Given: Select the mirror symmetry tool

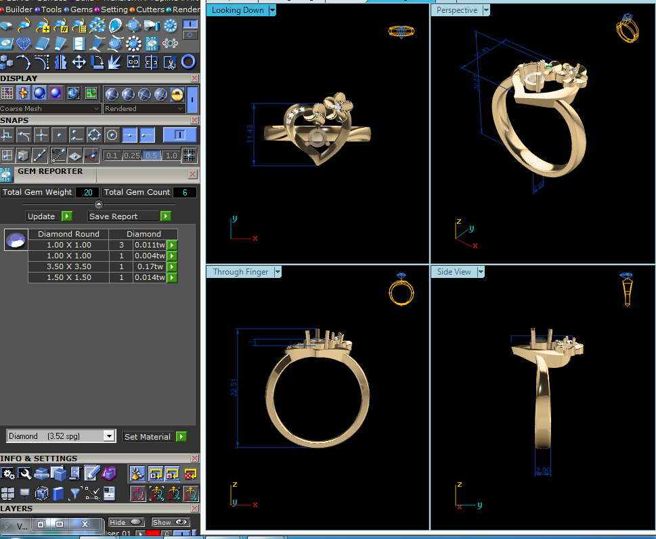Looking at the screenshot, I should pyautogui.click(x=61, y=62).
